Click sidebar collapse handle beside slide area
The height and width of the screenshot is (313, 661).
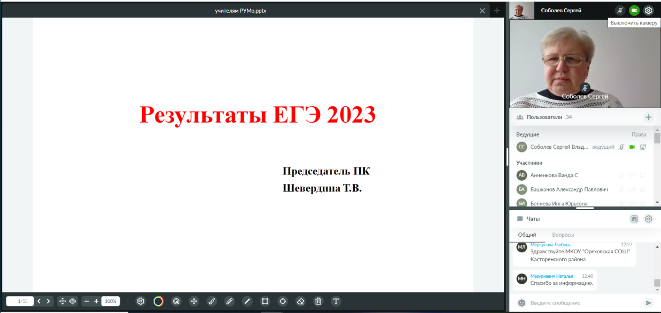tap(507, 156)
